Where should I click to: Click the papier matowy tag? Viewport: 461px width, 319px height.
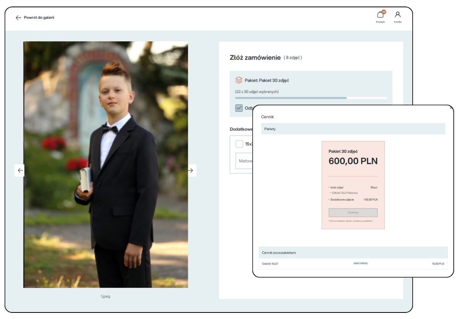pyautogui.click(x=360, y=263)
